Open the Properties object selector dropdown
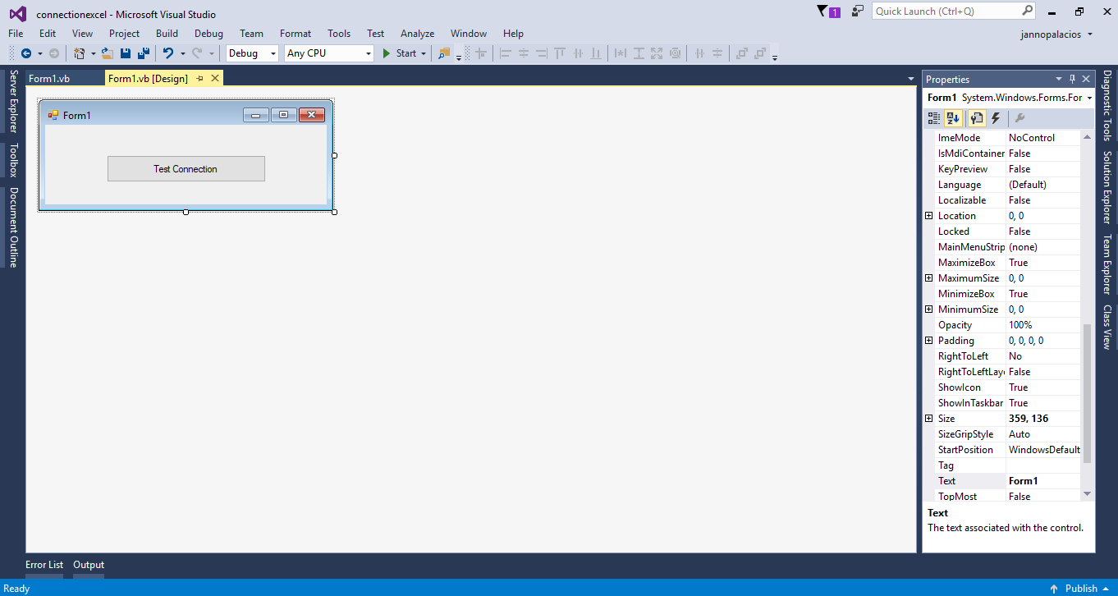The height and width of the screenshot is (596, 1118). tap(1089, 98)
